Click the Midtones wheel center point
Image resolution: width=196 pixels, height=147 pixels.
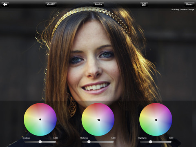(x=99, y=120)
